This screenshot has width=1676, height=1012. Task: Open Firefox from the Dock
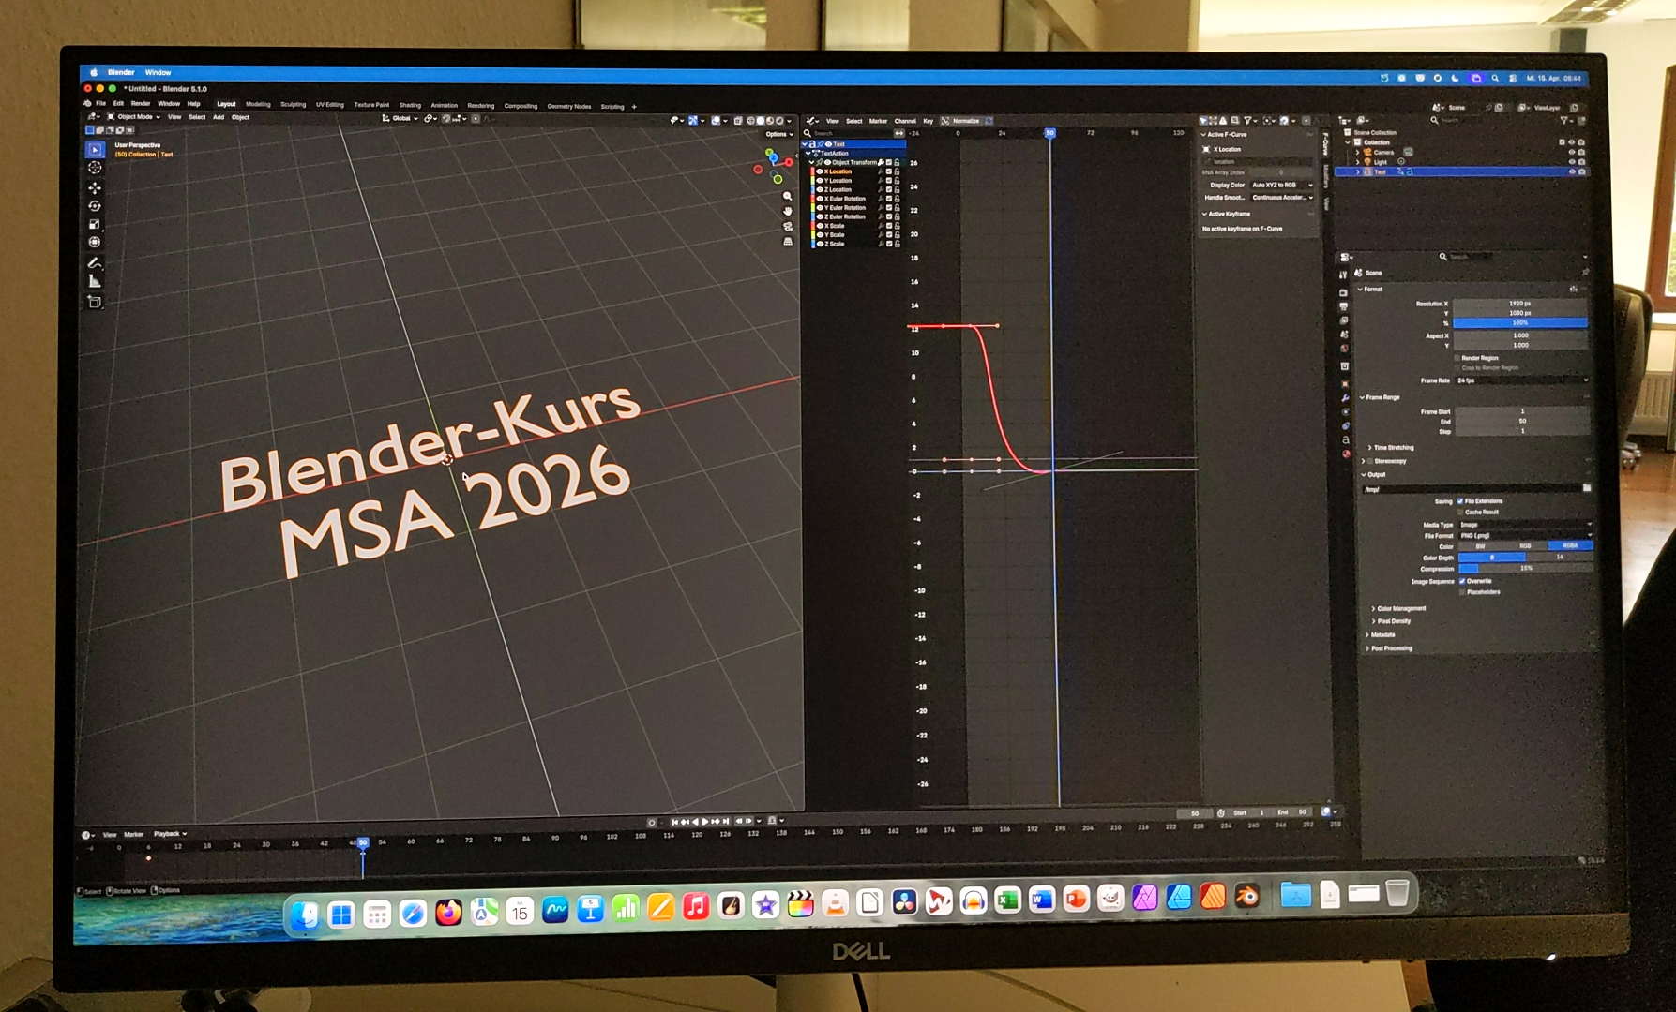pyautogui.click(x=448, y=912)
